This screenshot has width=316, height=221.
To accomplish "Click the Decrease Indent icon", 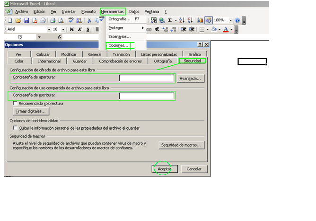I will (x=184, y=29).
